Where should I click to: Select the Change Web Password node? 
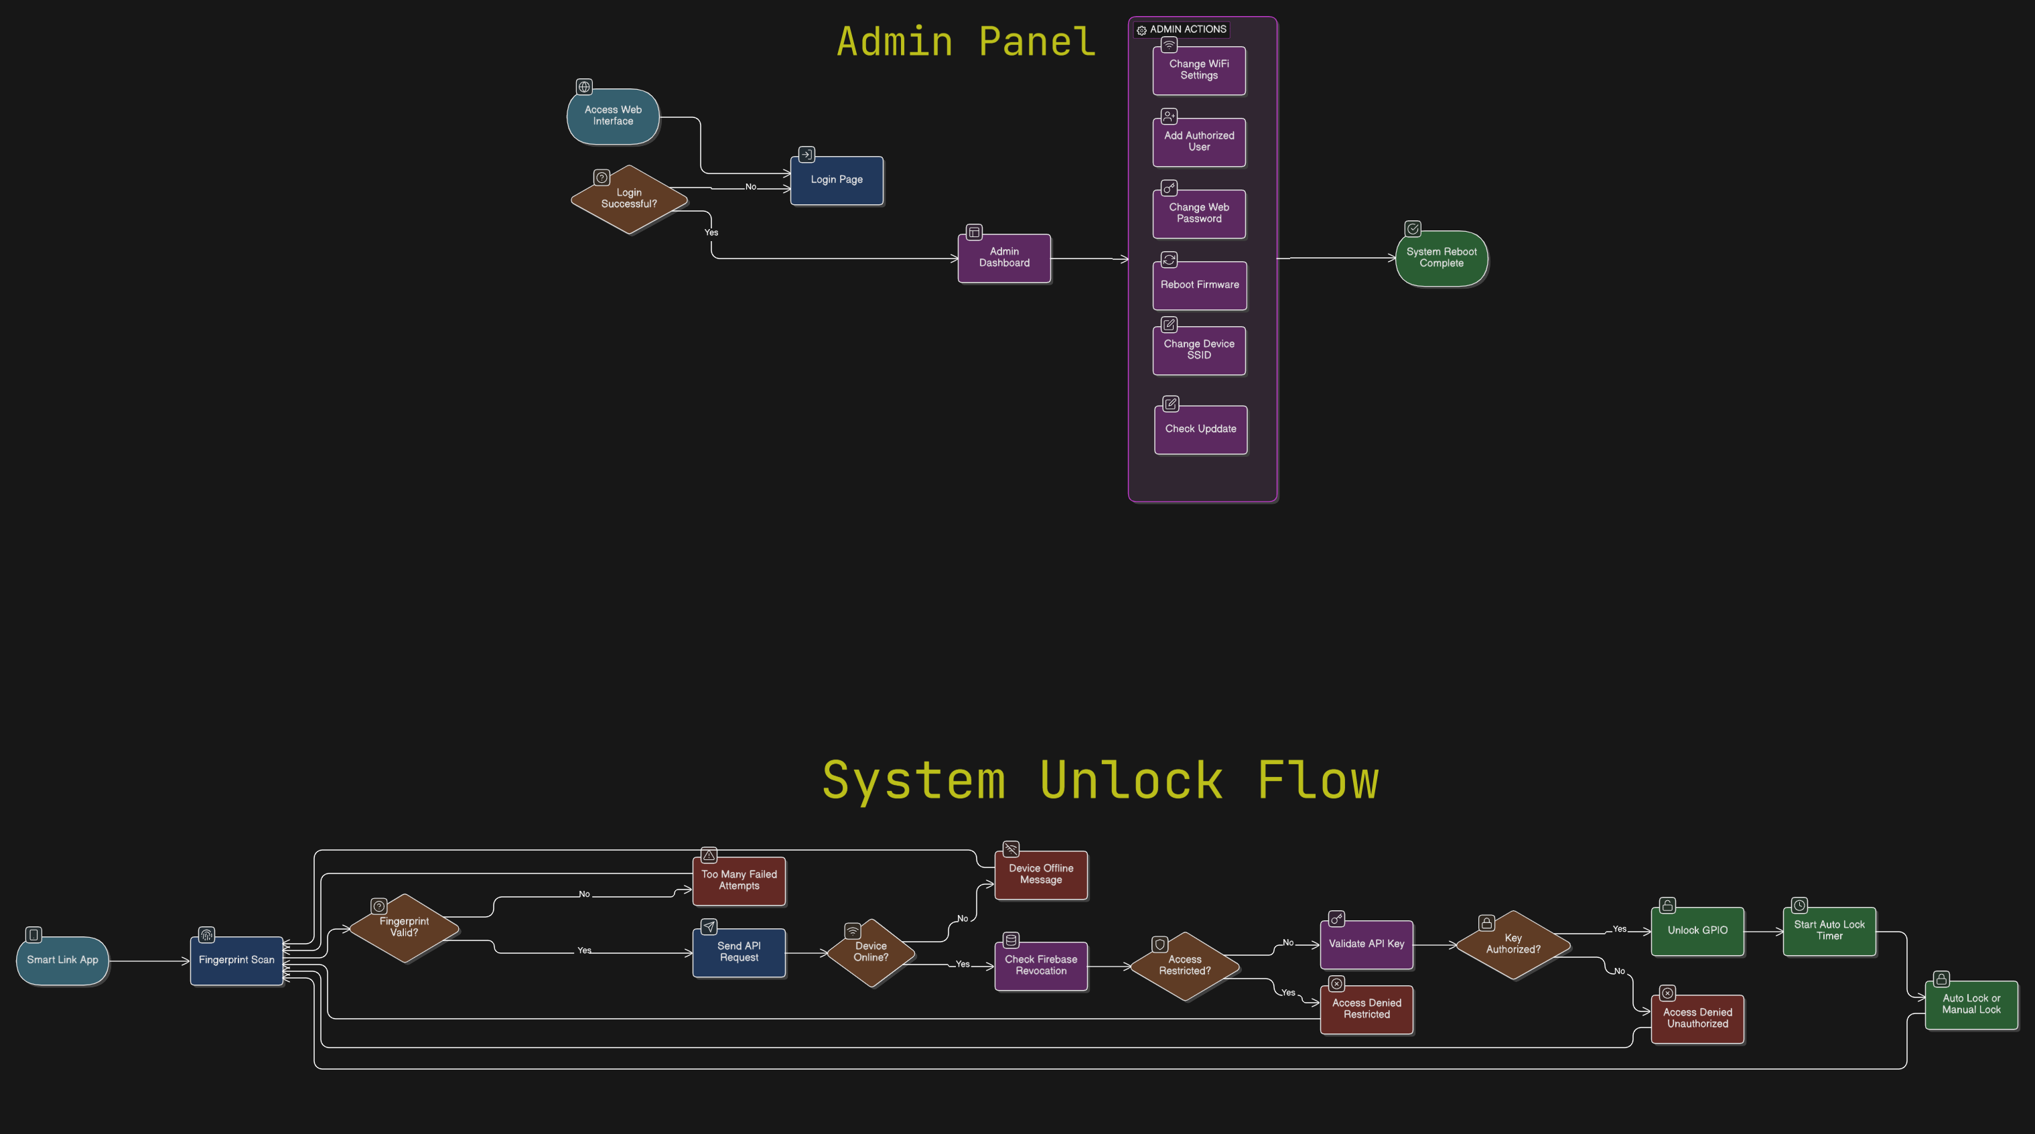pyautogui.click(x=1199, y=214)
